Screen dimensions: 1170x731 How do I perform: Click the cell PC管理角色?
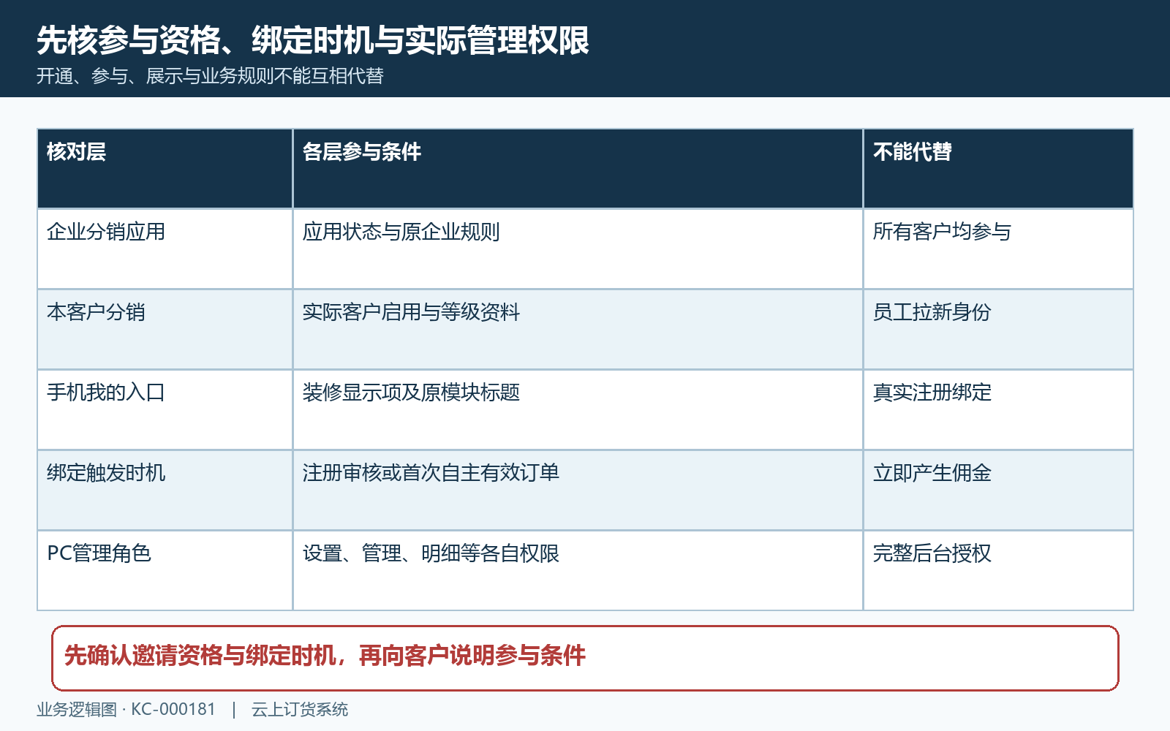165,571
